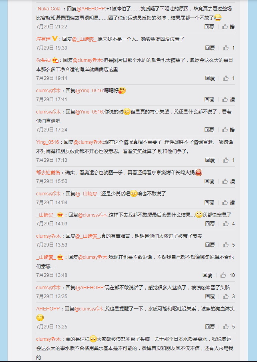
Task: Open Ying_0516 username profile link
Action: click(x=48, y=142)
